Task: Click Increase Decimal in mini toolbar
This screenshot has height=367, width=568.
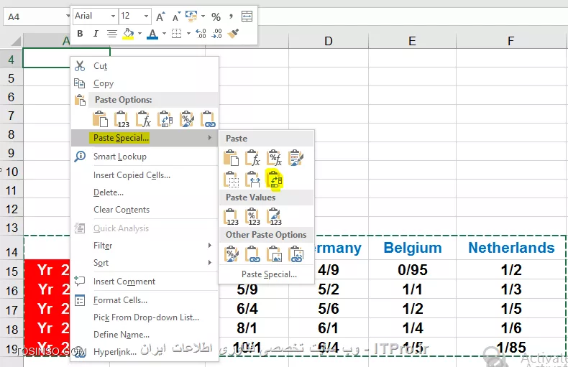Action: [201, 34]
